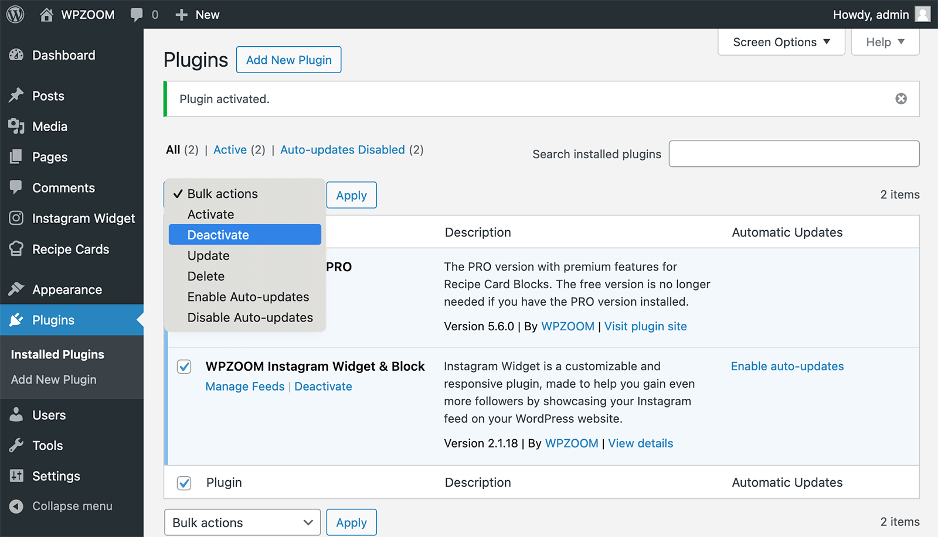Click the Automatic Updates column header
The width and height of the screenshot is (938, 537).
point(787,232)
